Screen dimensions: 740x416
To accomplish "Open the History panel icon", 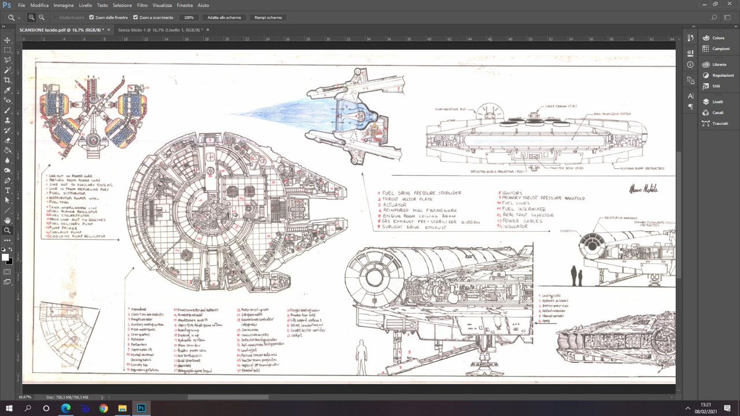I will point(690,38).
